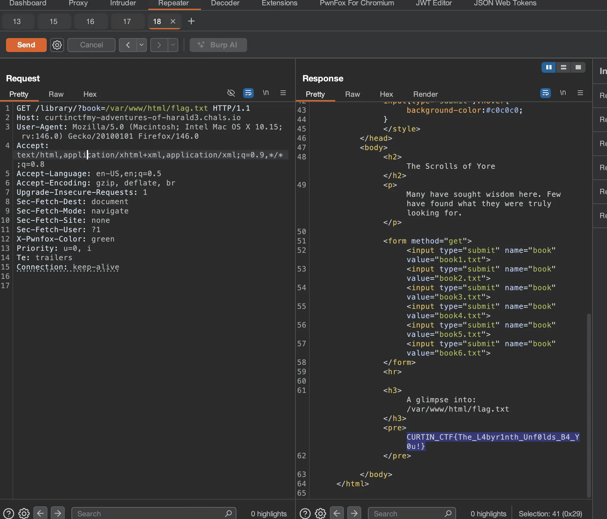Screen dimensions: 607x519
Task: Click the magnifier in the response search bar
Action: tap(448, 513)
